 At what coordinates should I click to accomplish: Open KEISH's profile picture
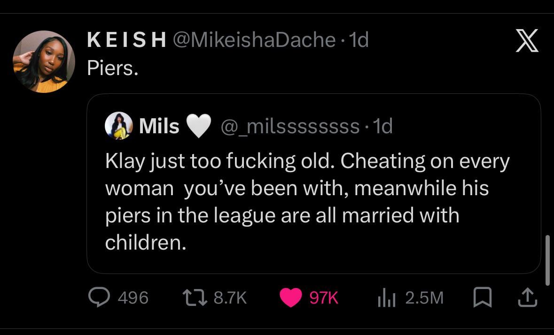(44, 61)
